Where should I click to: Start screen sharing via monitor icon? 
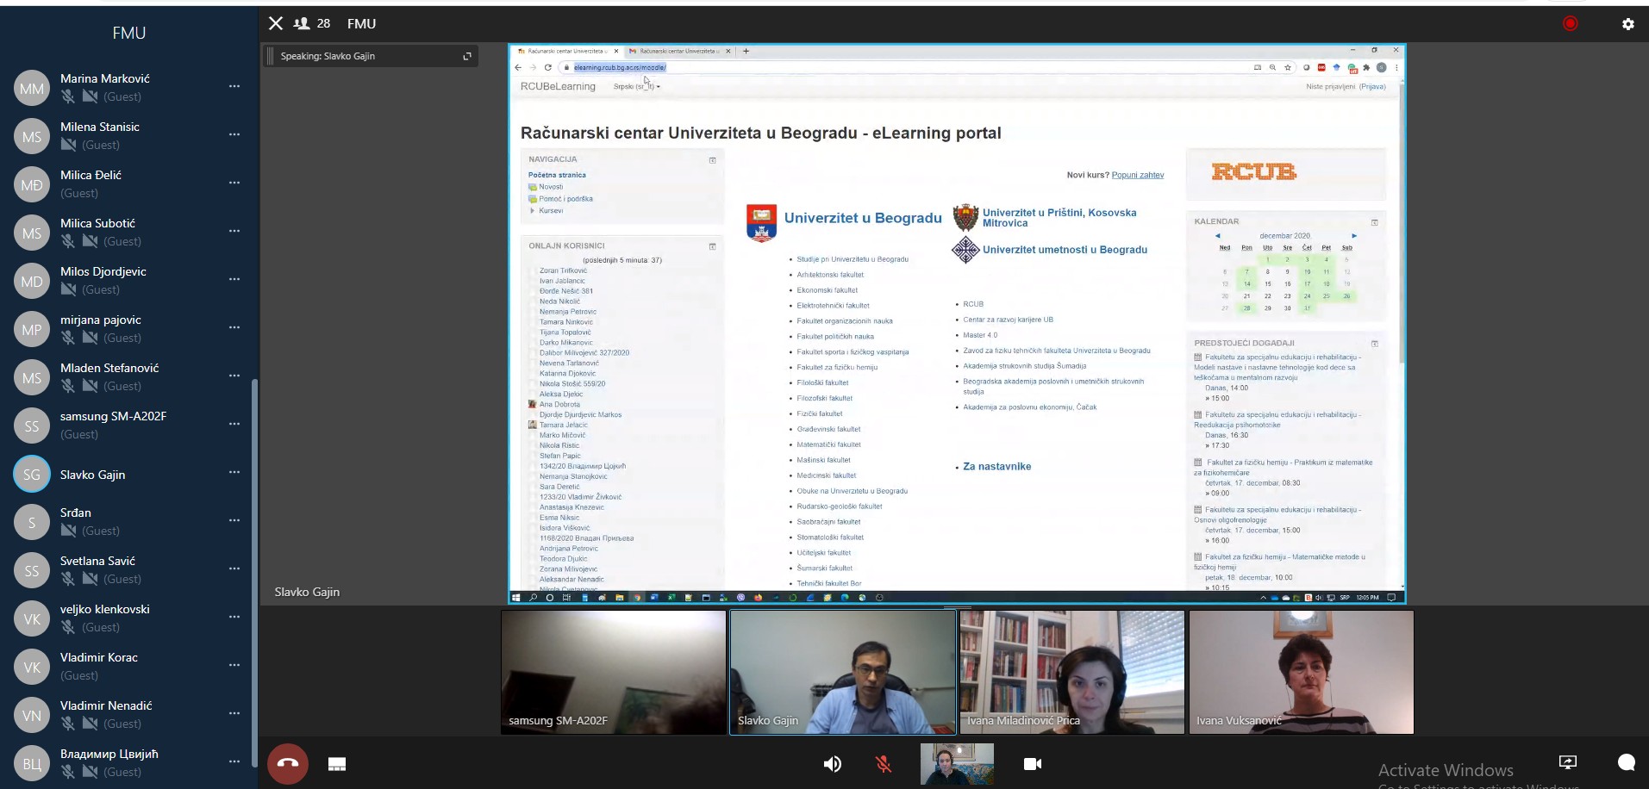[x=1568, y=762]
